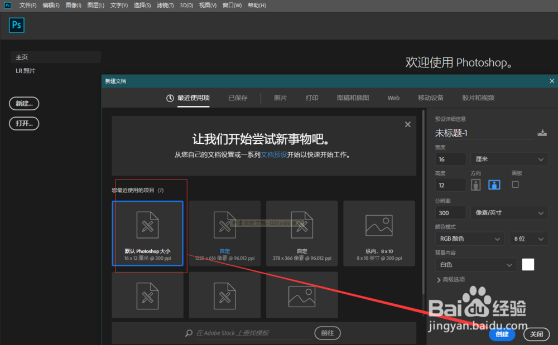Switch to 照片 tab
The height and width of the screenshot is (345, 558).
coord(280,98)
